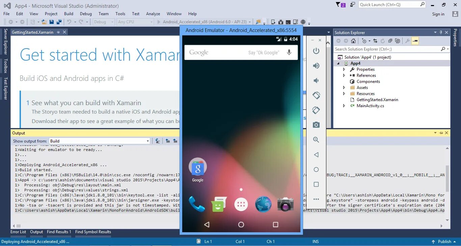Switch to Find Symbol Results tab
This screenshot has width=461, height=246.
[93, 232]
